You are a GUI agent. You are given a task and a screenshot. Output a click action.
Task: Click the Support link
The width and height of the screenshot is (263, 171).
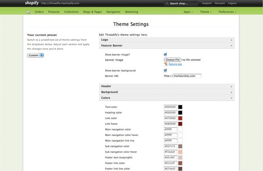click(206, 3)
